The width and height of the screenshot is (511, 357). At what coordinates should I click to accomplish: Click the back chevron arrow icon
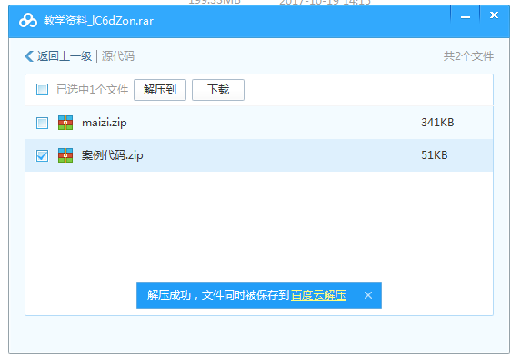pos(29,56)
